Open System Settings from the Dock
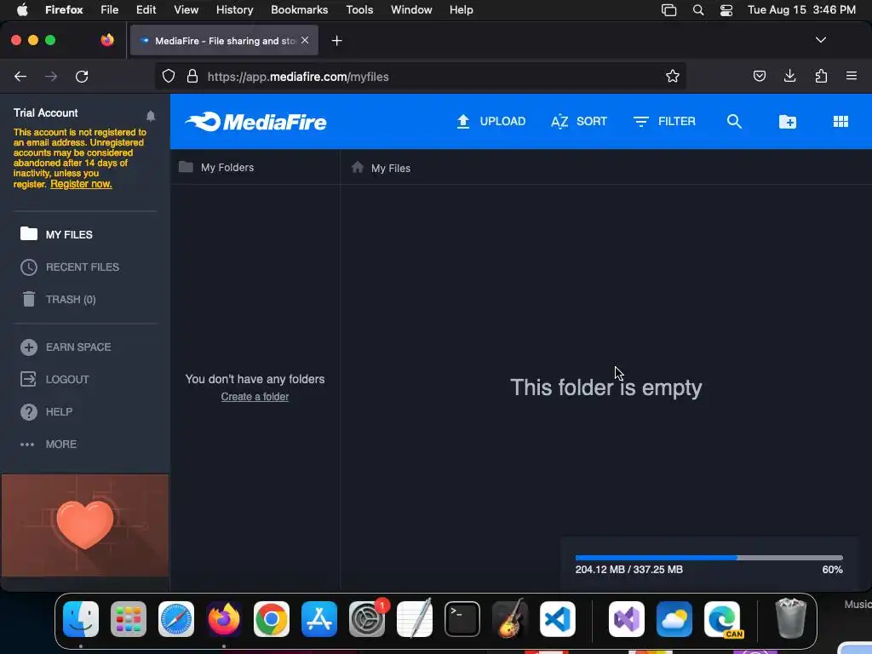872x654 pixels. [x=367, y=619]
